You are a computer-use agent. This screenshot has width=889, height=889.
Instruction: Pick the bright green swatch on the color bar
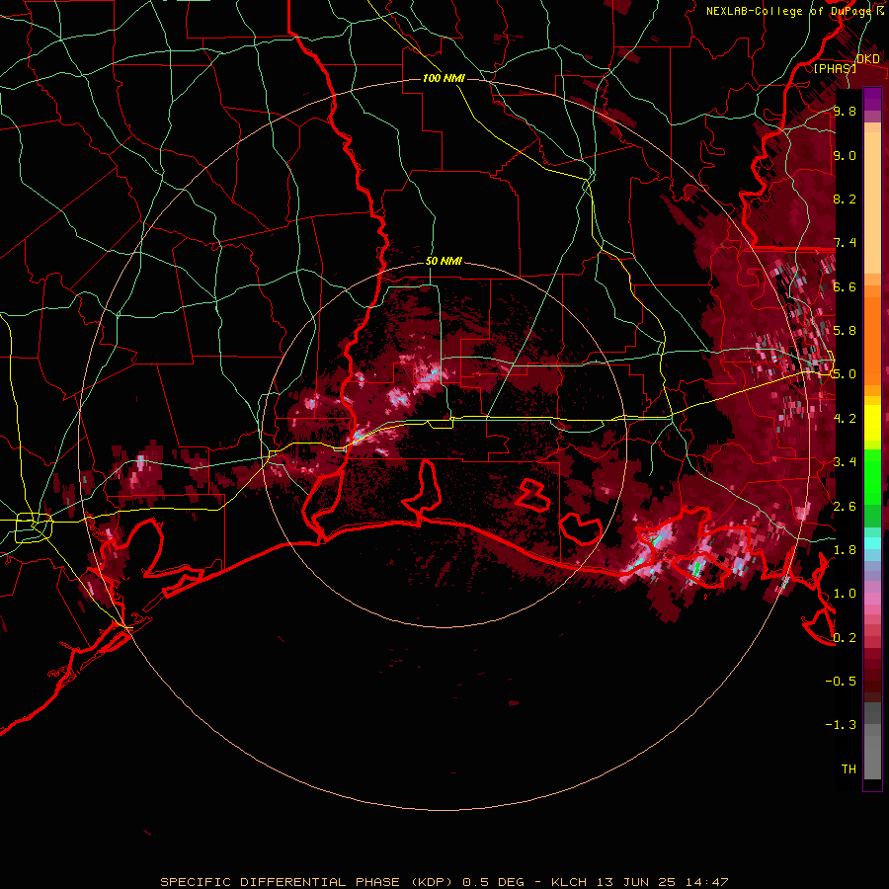(x=872, y=476)
